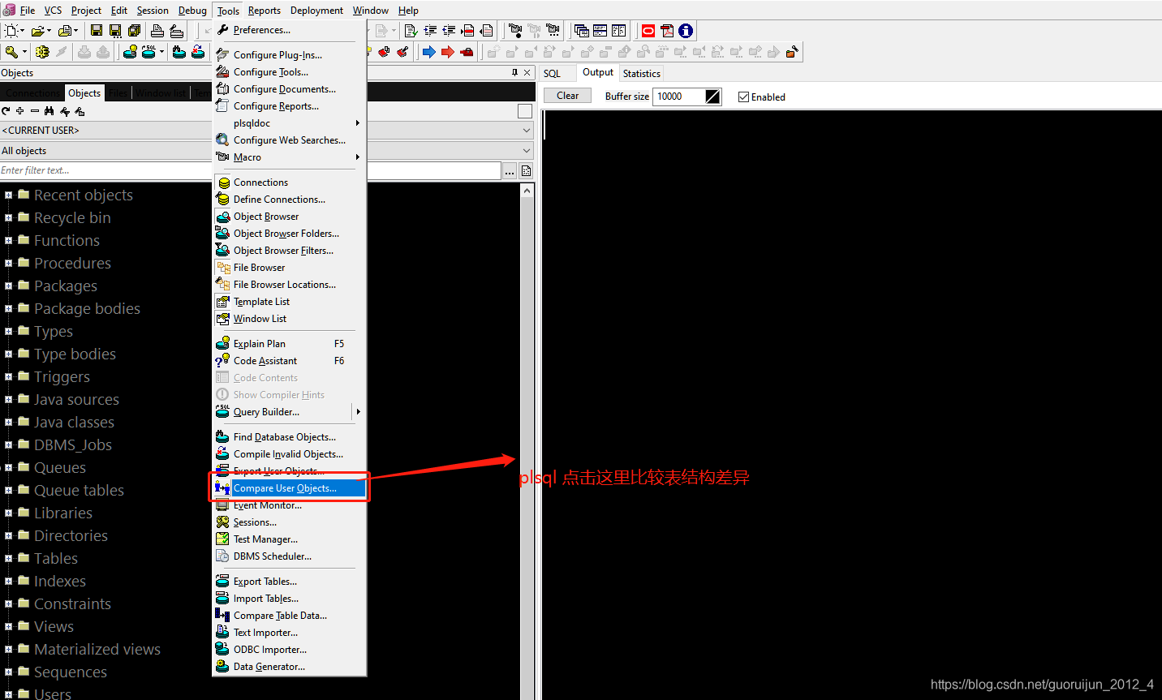Click the filter icon beside the ellipsis
This screenshot has height=700, width=1162.
(x=526, y=171)
